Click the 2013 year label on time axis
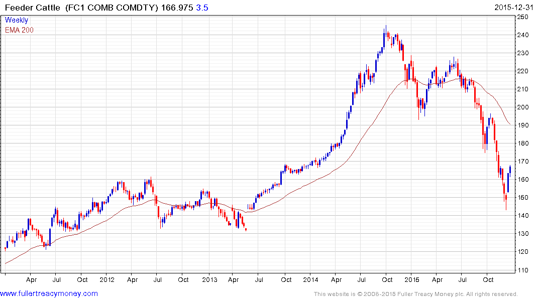 210,279
